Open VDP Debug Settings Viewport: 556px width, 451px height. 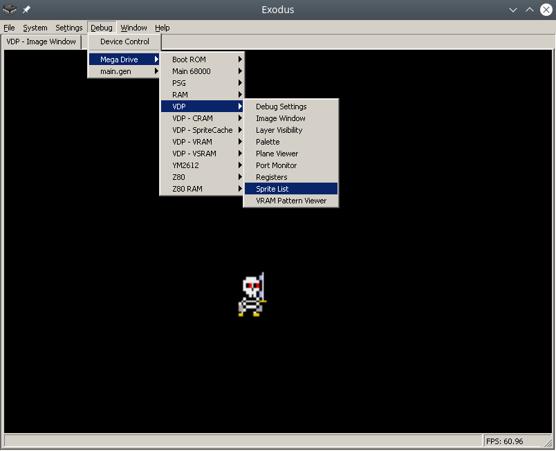[x=291, y=107]
